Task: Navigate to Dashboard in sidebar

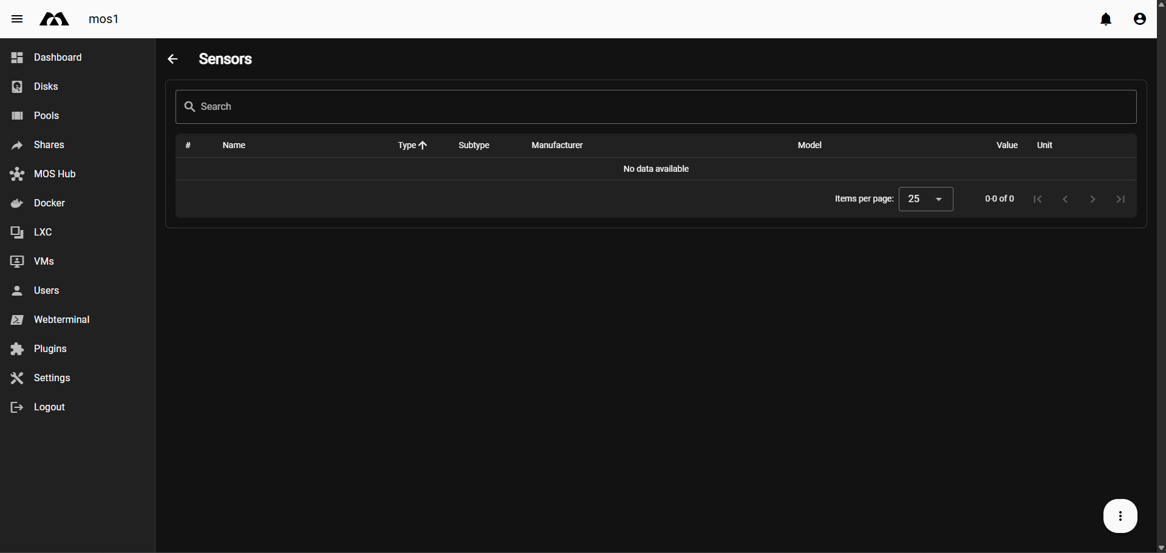Action: (x=58, y=57)
